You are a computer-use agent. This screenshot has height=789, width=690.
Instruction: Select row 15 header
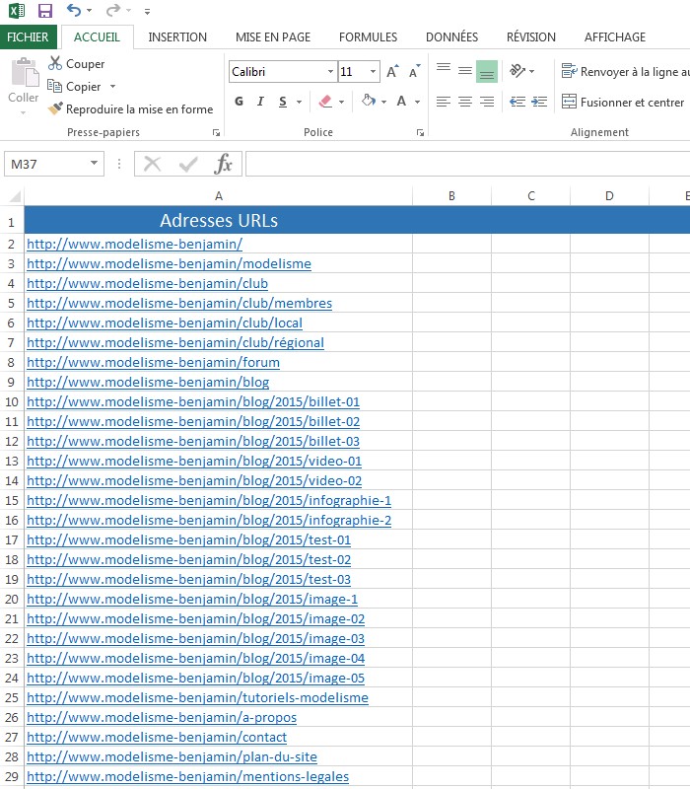tap(12, 501)
